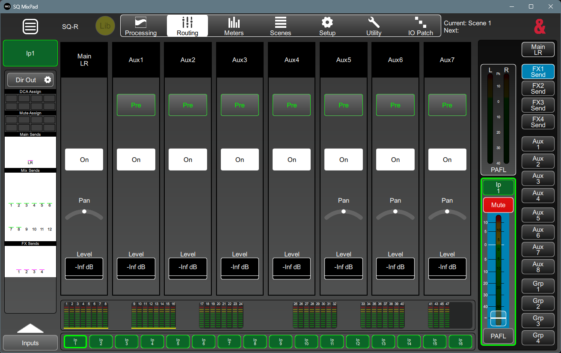Image resolution: width=561 pixels, height=353 pixels.
Task: Toggle On button for Main LR
Action: (84, 159)
